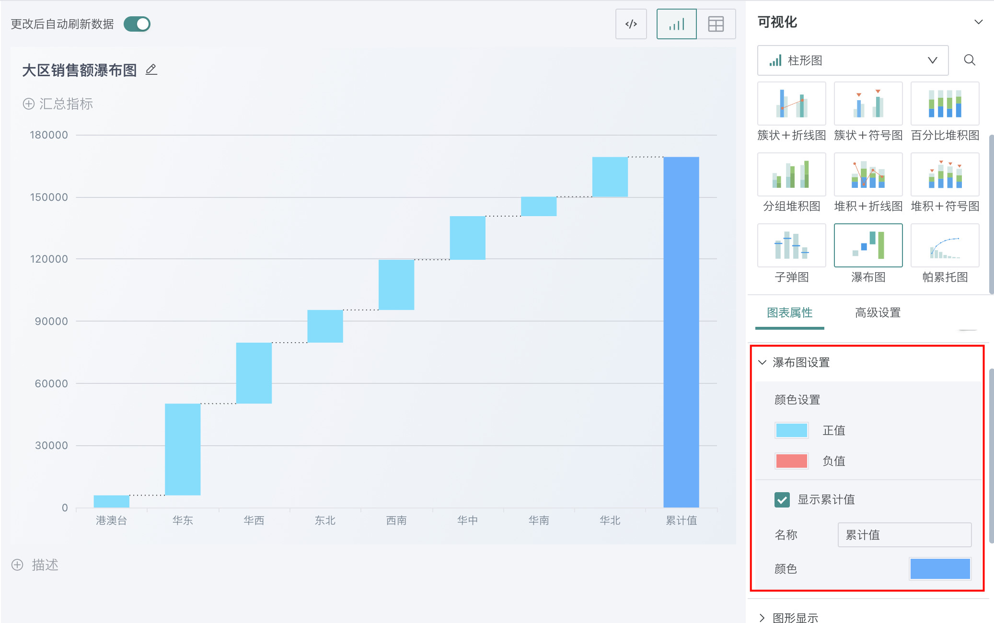
Task: Choose the 簇状+折线图 chart thumbnail
Action: coord(791,104)
